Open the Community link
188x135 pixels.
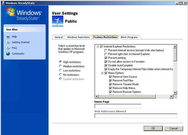pyautogui.click(x=18, y=54)
